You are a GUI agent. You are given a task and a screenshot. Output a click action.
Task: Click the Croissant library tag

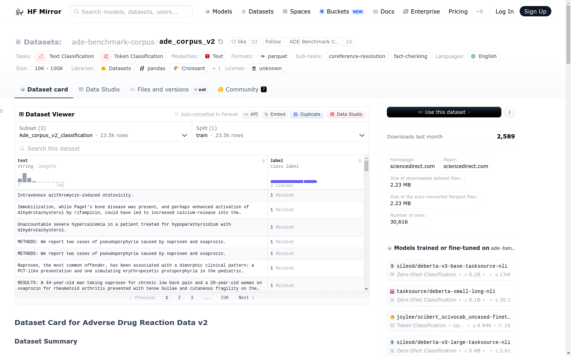[190, 68]
